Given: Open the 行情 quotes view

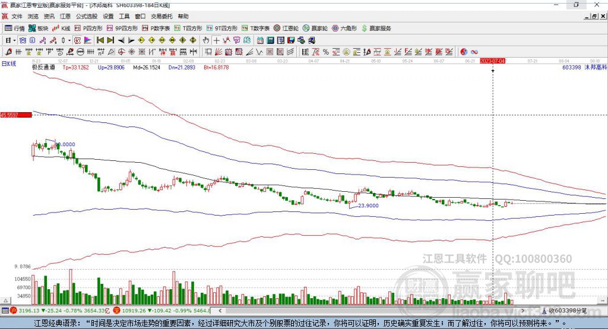Looking at the screenshot, I should tap(14, 29).
